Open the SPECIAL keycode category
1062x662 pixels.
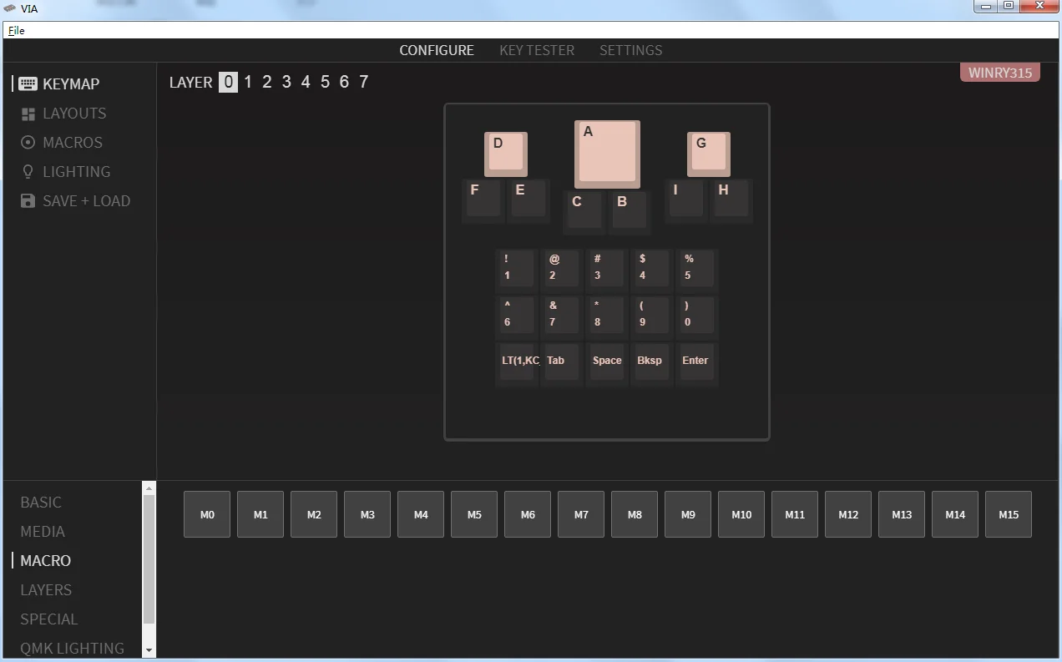coord(49,619)
